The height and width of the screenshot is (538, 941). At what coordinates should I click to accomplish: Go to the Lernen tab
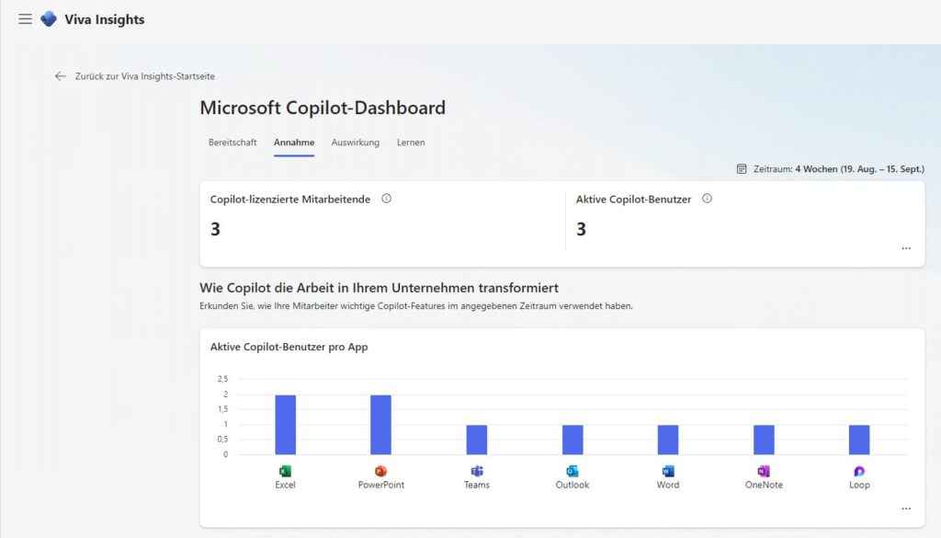(411, 143)
